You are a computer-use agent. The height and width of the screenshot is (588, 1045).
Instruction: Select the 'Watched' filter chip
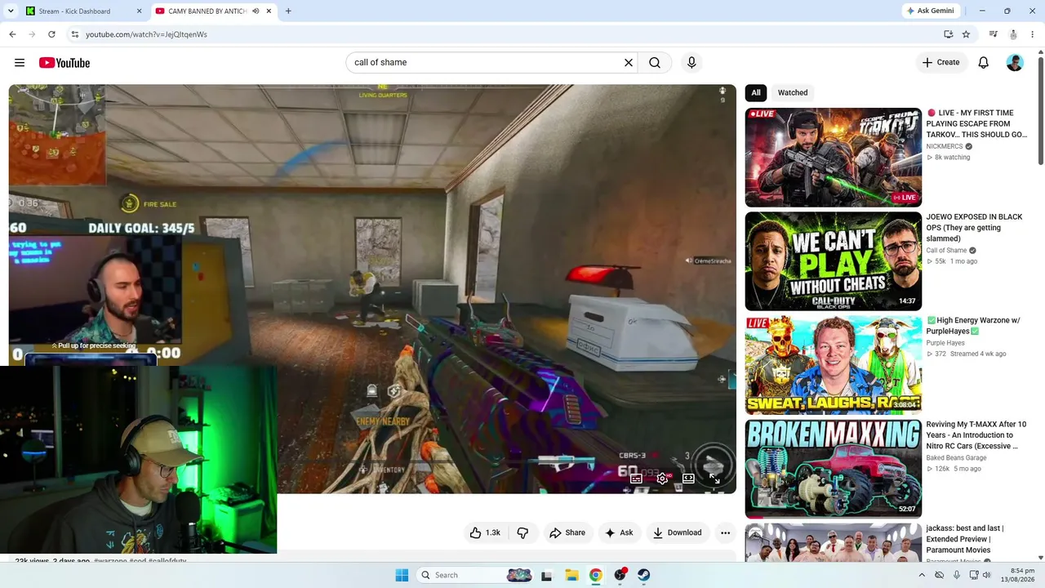point(793,93)
